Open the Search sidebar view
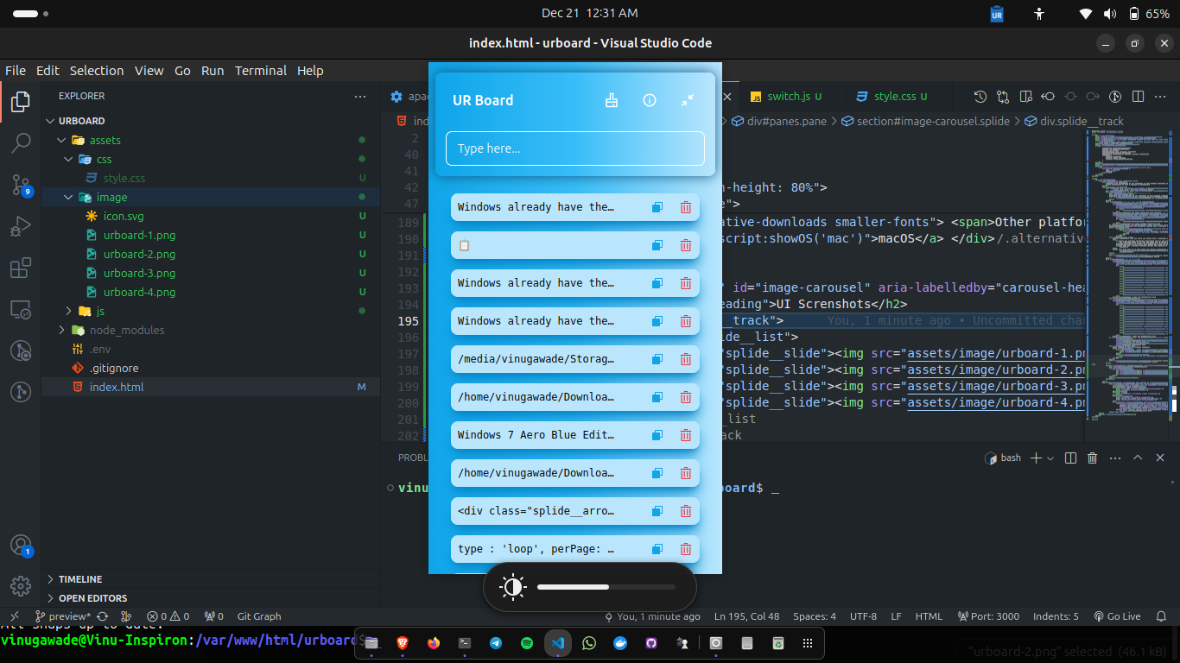1180x663 pixels. click(21, 143)
